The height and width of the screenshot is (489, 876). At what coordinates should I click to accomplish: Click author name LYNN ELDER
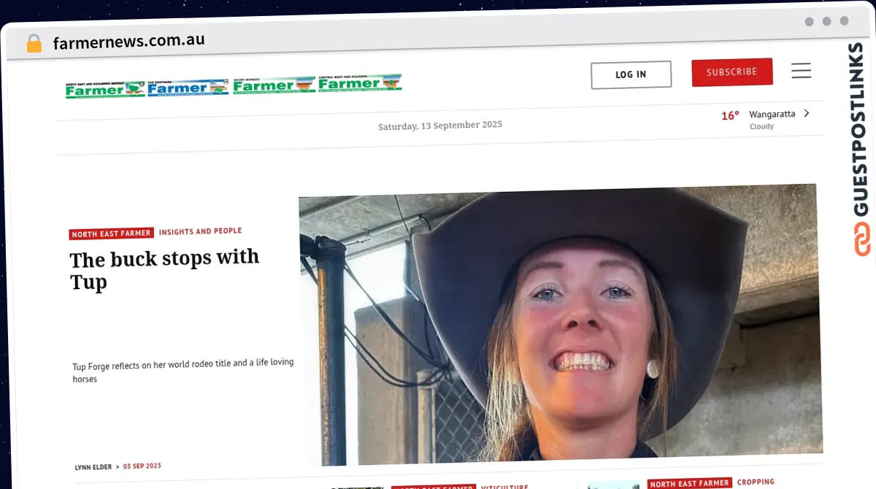93,467
